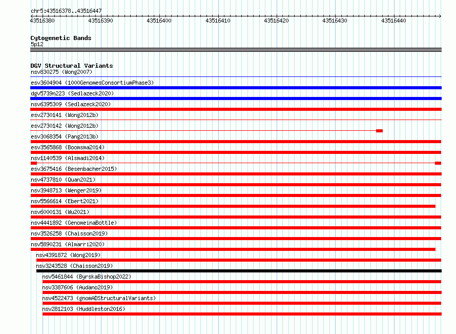Screen dimensions: 456x334
Task: Click nsv6000131 (Wu2021) variant label
Action: (x=60, y=212)
